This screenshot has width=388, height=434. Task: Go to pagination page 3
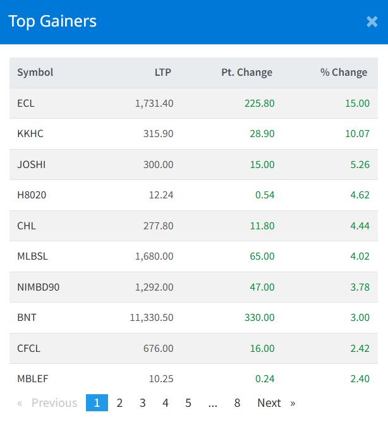pos(143,402)
